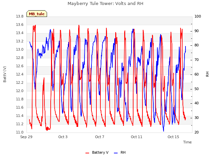Click the Oct 3 date tick label
Image resolution: width=212 pixels, height=159 pixels.
pos(63,137)
